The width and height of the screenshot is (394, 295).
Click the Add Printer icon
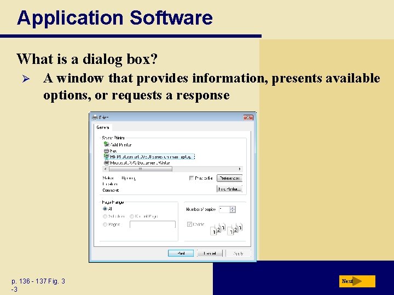(107, 144)
